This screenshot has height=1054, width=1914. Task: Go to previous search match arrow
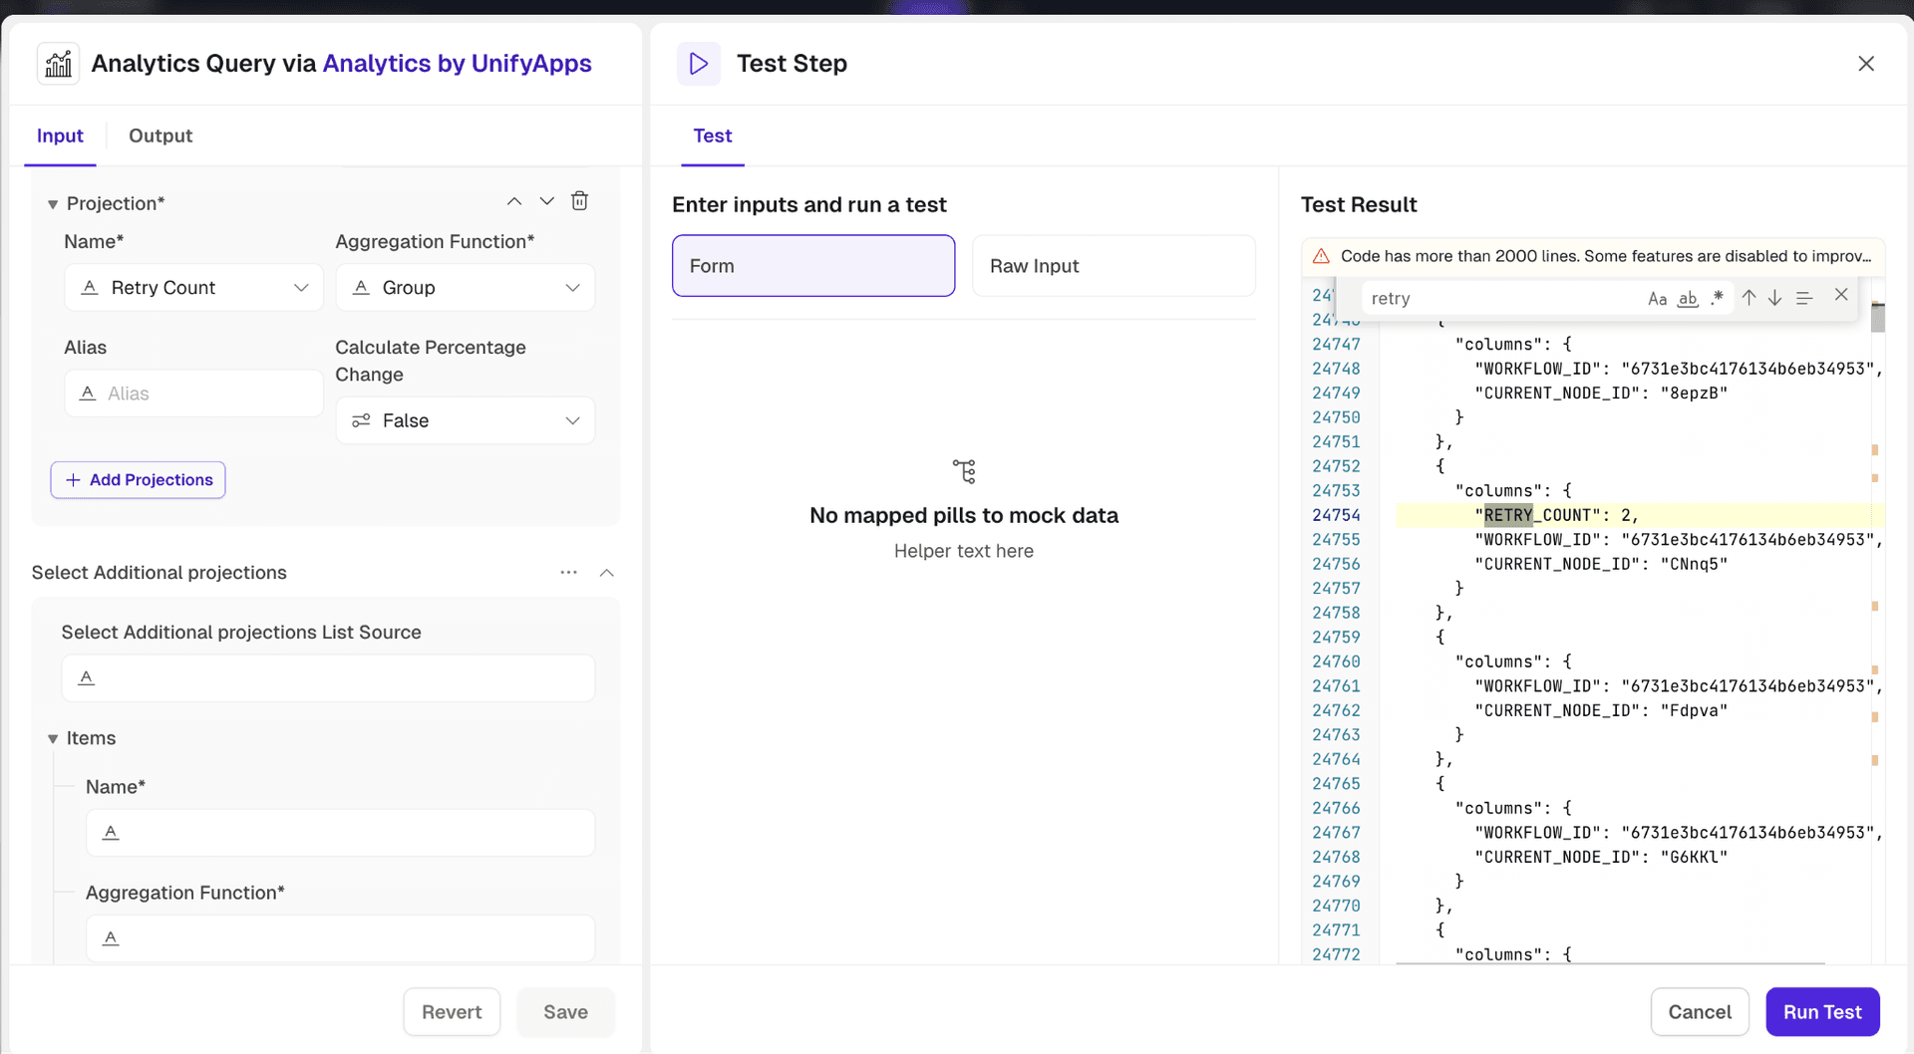1749,298
